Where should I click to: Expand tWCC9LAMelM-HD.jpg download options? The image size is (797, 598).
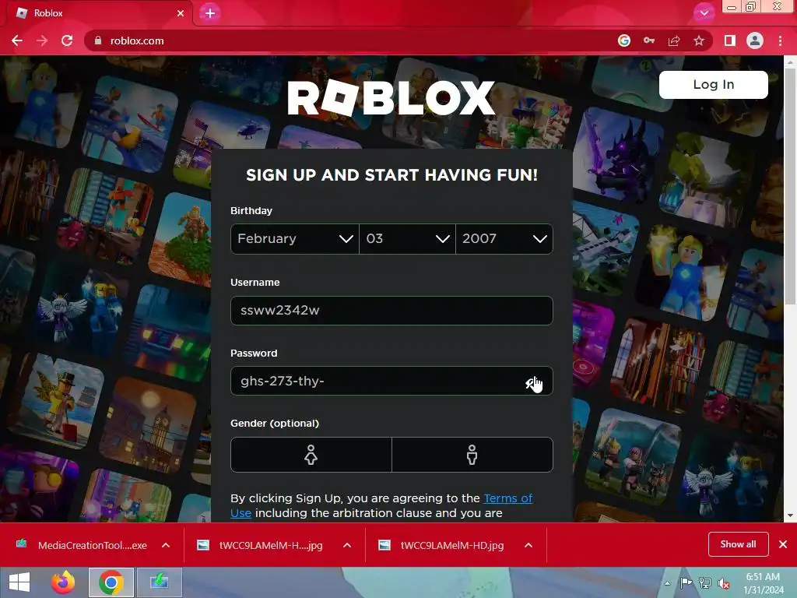tap(528, 545)
